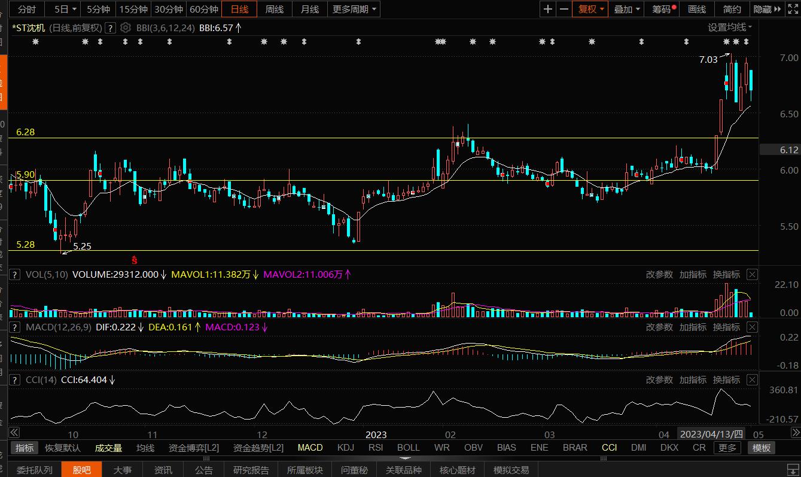Open the 画线 drawing tool
This screenshot has width=801, height=477.
(697, 9)
